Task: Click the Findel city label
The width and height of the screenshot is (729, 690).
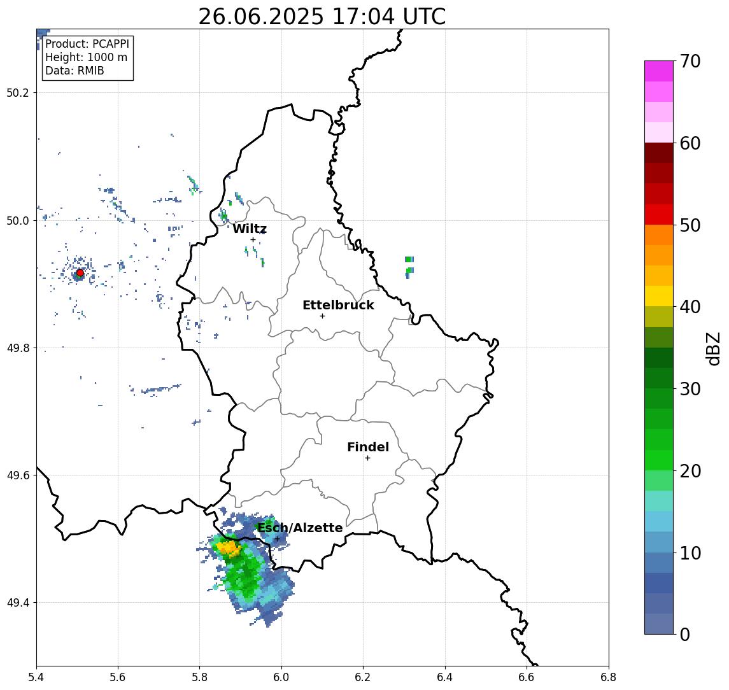Action: 368,447
